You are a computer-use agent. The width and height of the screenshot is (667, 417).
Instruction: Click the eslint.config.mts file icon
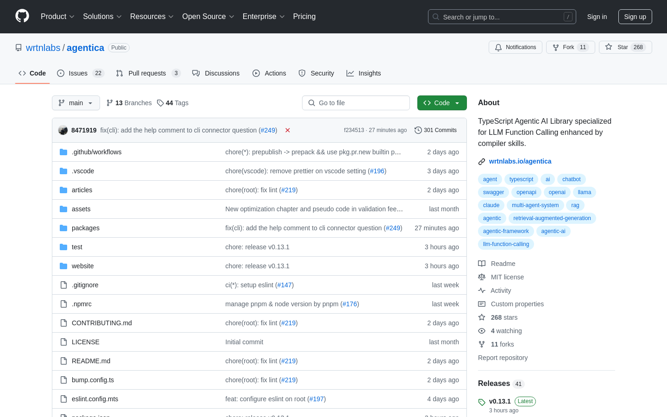[x=63, y=399]
